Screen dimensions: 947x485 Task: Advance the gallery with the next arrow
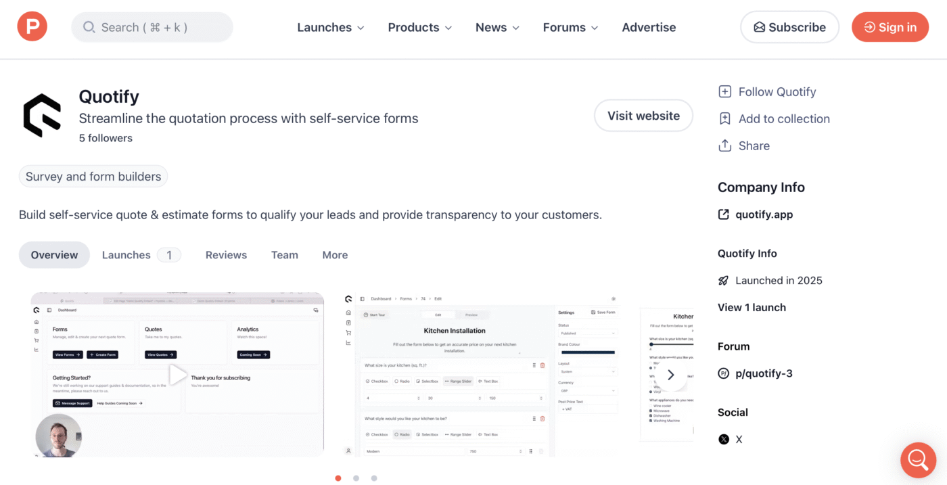(670, 375)
